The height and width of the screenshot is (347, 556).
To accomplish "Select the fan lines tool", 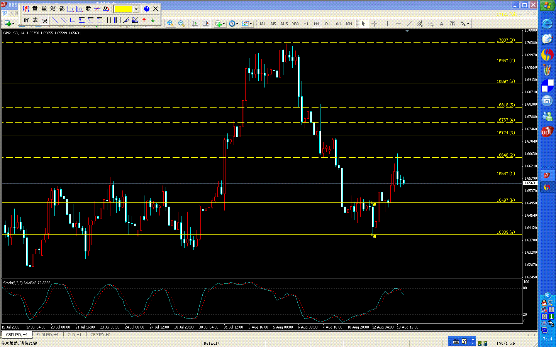I will (x=135, y=20).
